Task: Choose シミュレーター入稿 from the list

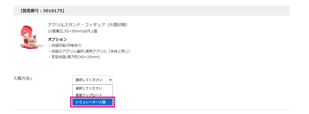Action: pyautogui.click(x=92, y=102)
